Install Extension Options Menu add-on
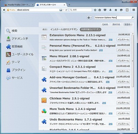Viewport: 138px width, 134px height. click(x=123, y=40)
